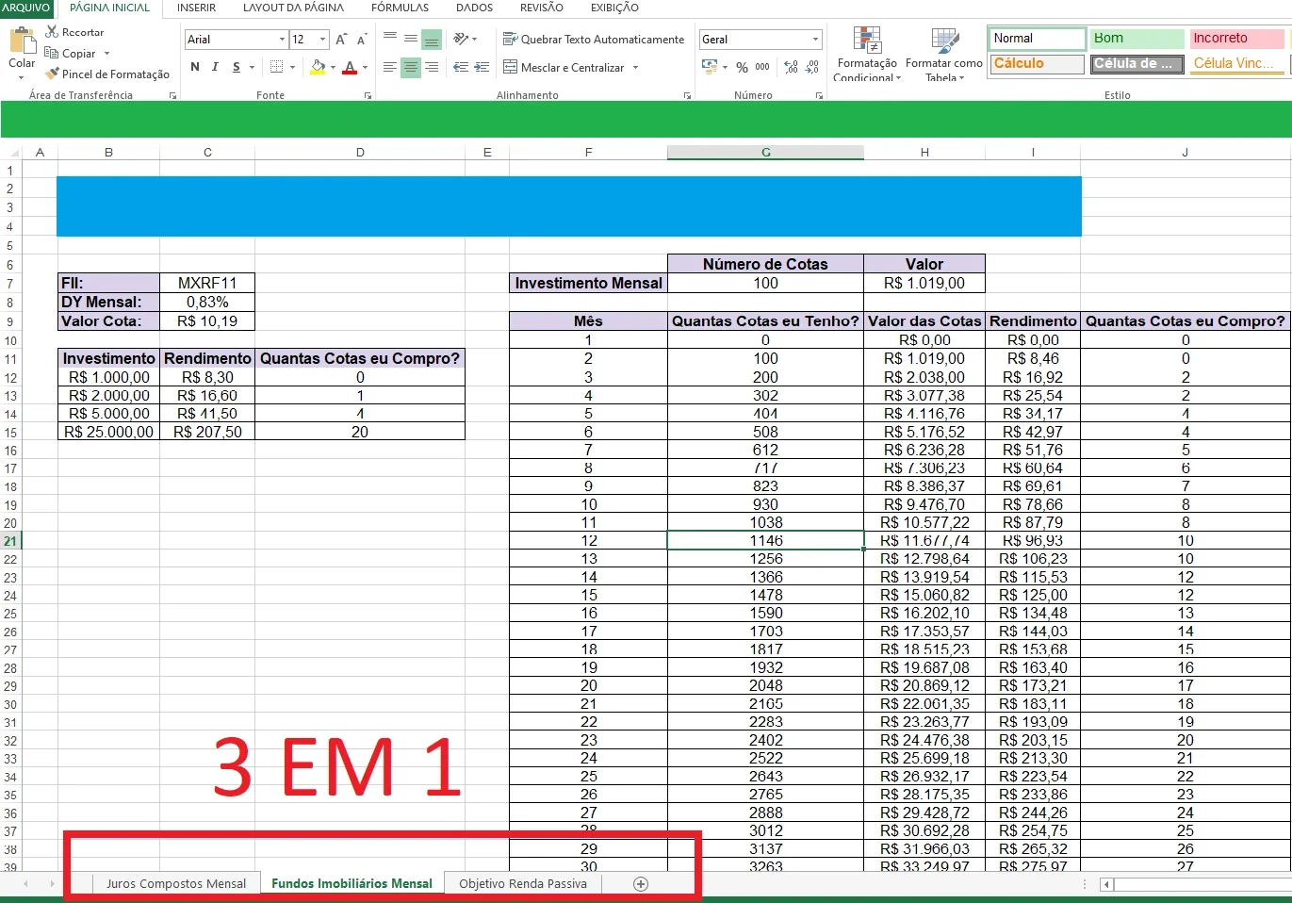Open the Mesclar e Centralizar dropdown arrow
This screenshot has width=1292, height=903.
(636, 68)
